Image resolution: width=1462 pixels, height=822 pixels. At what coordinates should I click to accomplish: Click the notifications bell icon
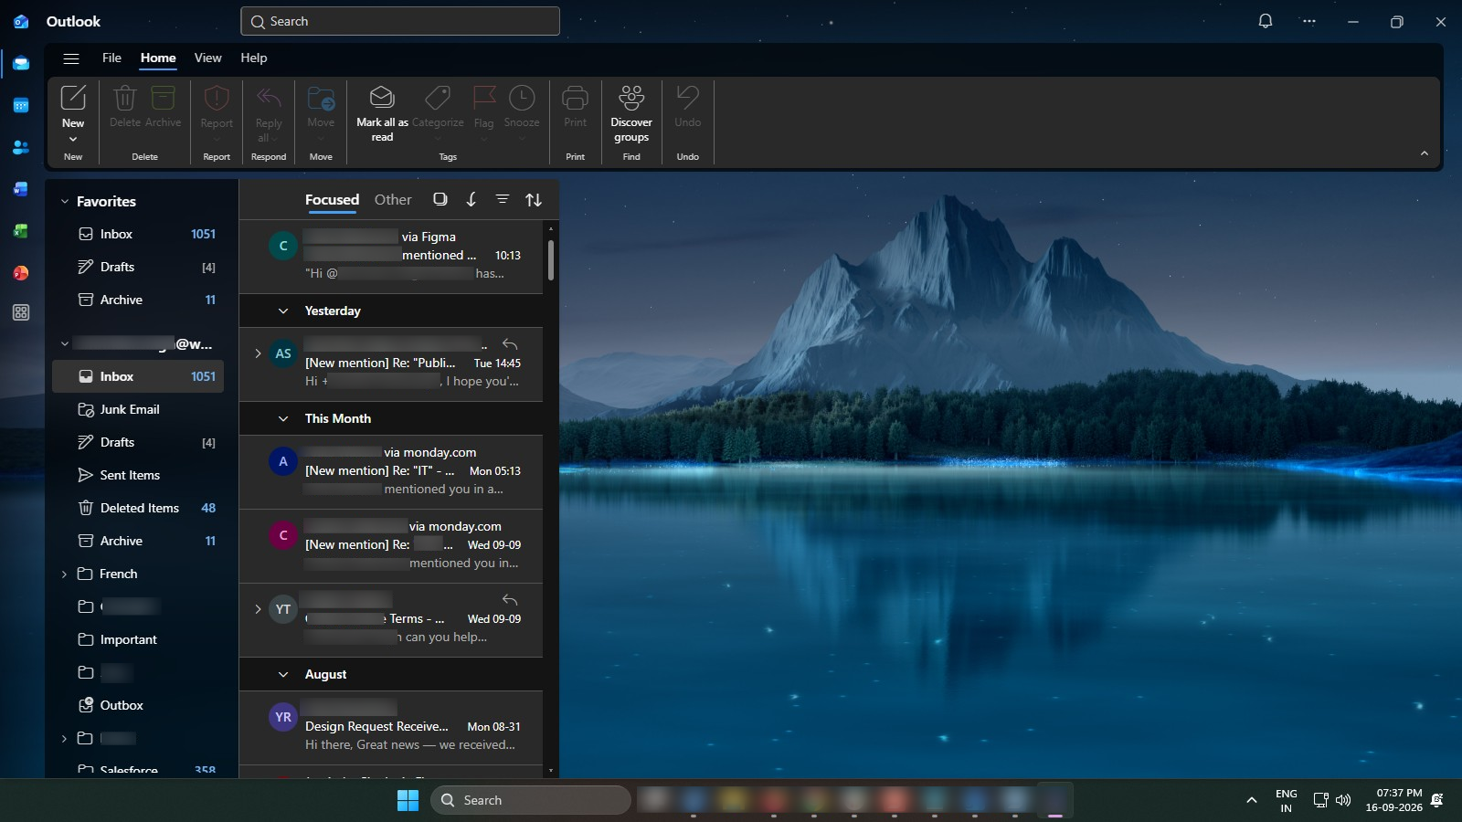pyautogui.click(x=1266, y=21)
